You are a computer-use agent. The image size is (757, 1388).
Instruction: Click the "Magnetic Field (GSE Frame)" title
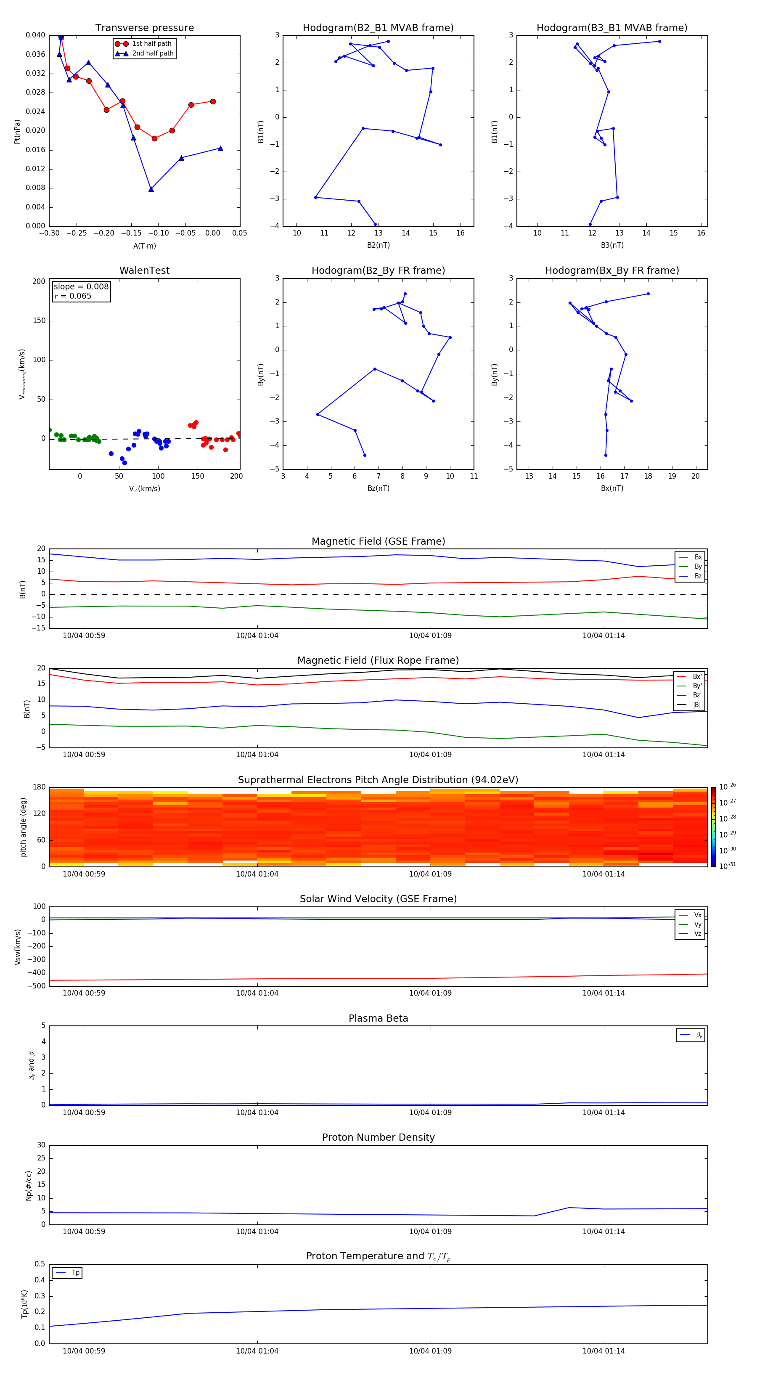[x=378, y=541]
